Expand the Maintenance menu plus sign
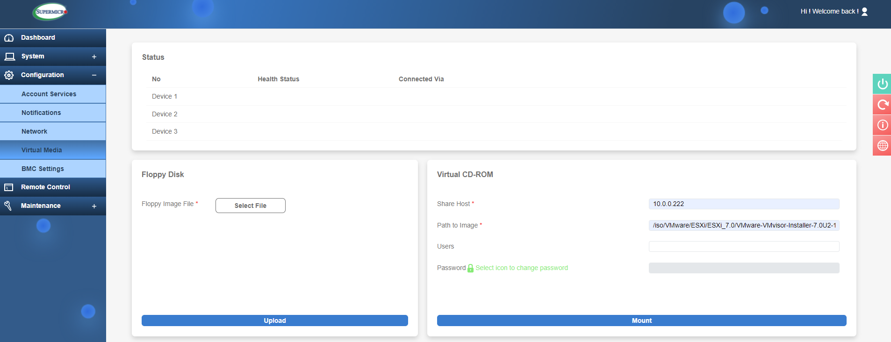 [94, 206]
